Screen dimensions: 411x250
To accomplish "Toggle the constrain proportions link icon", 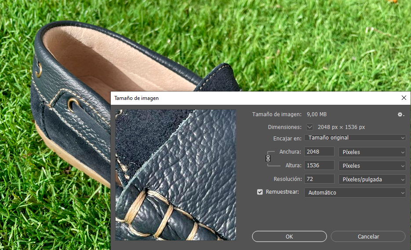I will click(268, 158).
